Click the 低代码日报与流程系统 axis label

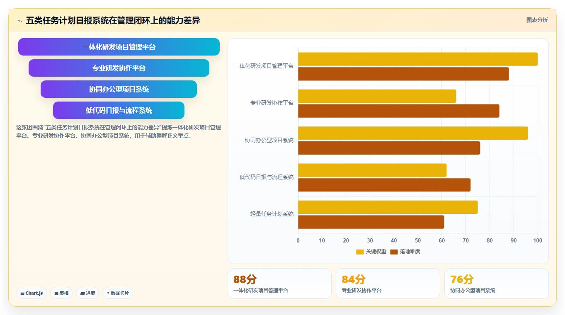tap(267, 177)
